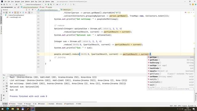This screenshot has height=111, width=197.
Task: Switch to the Collectors.java editor tab
Action: pyautogui.click(x=66, y=10)
